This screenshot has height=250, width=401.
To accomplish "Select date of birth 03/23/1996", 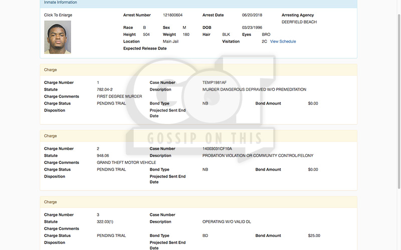I will (x=252, y=27).
